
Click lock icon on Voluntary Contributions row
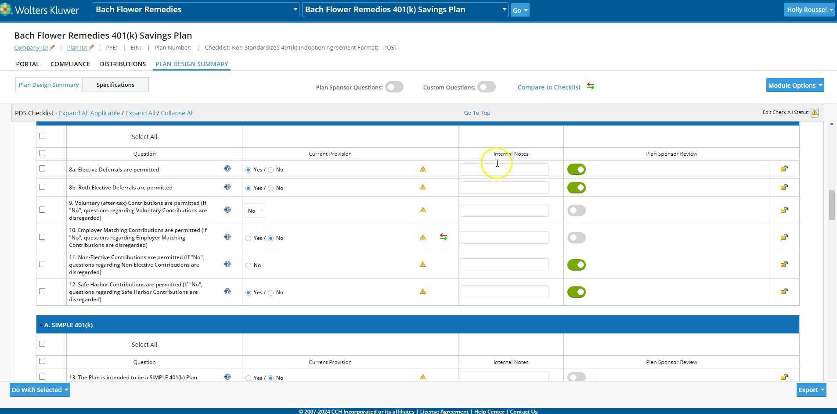click(x=784, y=210)
